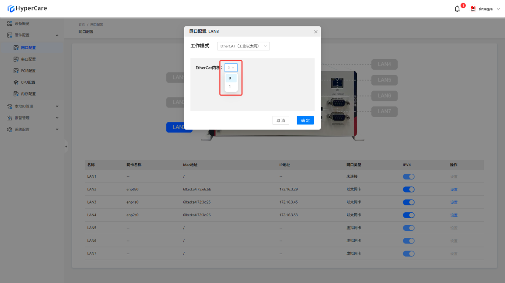
Task: Click the HyperCare logo
Action: (x=27, y=8)
